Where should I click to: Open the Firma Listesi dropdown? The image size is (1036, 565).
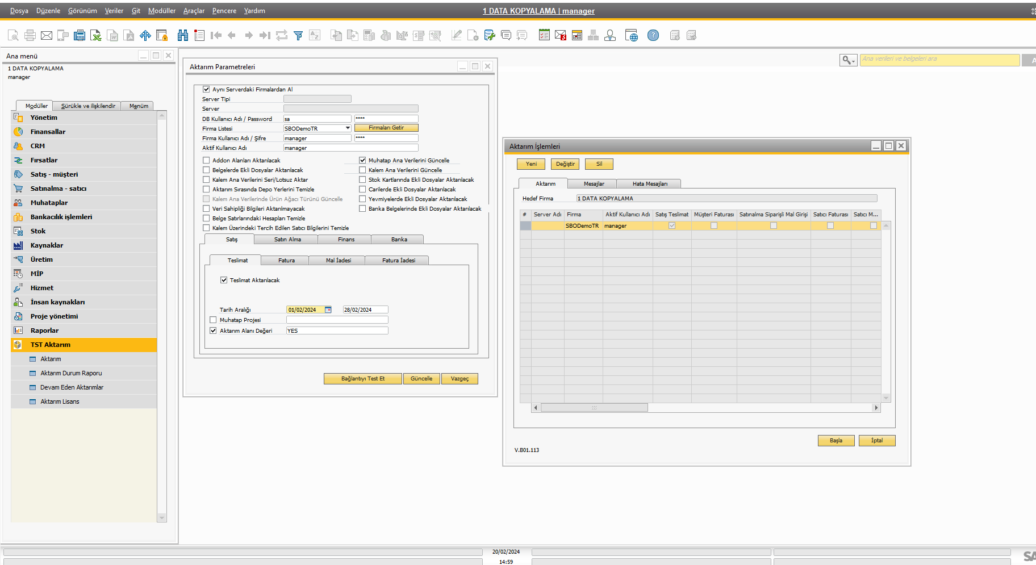[x=348, y=128]
